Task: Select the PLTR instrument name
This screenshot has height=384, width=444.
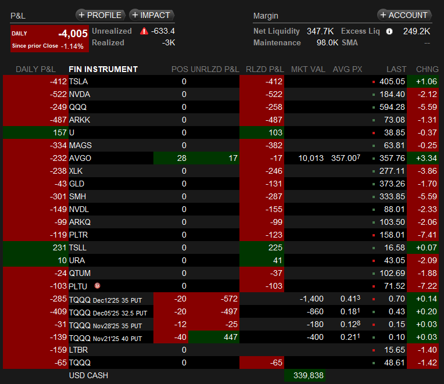Action: (78, 235)
